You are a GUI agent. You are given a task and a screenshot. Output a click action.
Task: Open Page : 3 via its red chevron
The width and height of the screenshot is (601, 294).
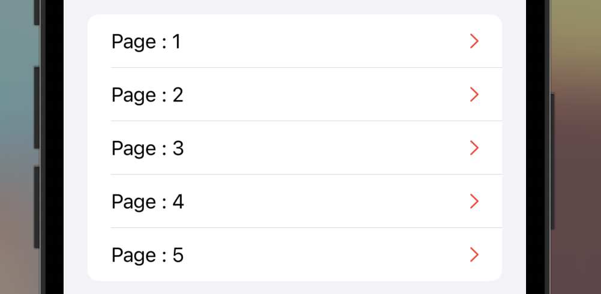[x=474, y=148]
